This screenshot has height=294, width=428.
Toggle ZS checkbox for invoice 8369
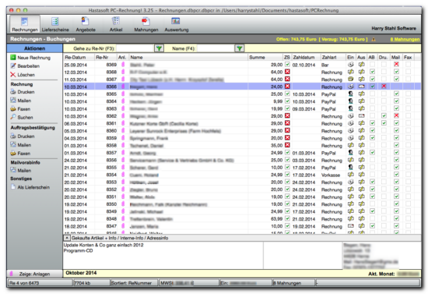(x=287, y=65)
